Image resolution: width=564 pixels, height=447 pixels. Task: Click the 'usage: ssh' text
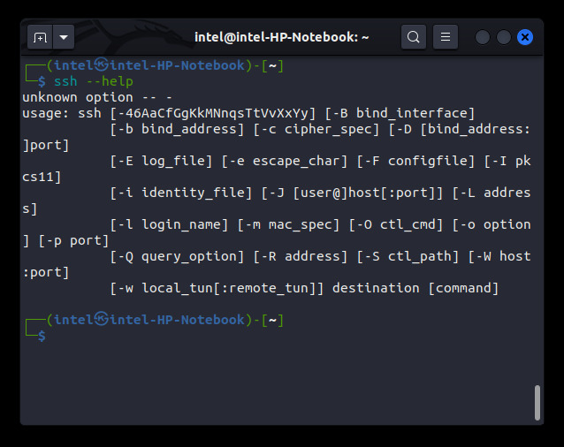click(x=62, y=114)
